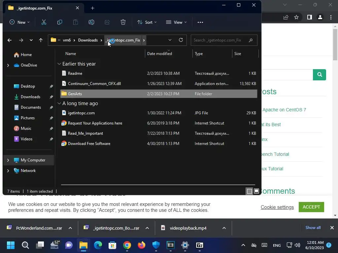Screen dimensions: 338x253
Task: Open browser three-dot menu
Action: tap(331, 17)
